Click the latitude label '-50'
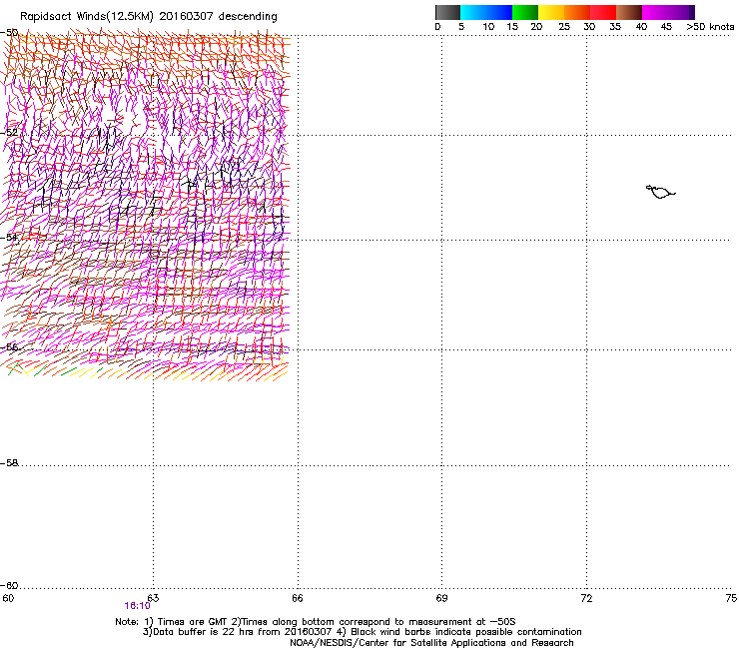739x649 pixels. pyautogui.click(x=9, y=33)
